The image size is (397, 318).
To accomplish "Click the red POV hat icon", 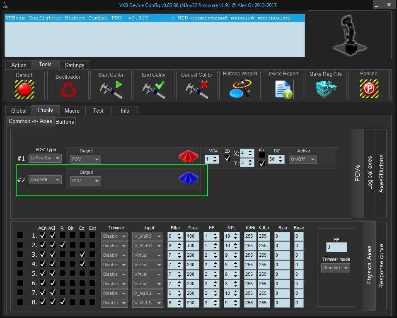I will pyautogui.click(x=188, y=156).
